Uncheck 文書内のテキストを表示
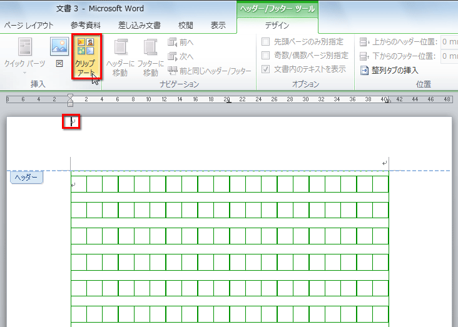 [265, 69]
